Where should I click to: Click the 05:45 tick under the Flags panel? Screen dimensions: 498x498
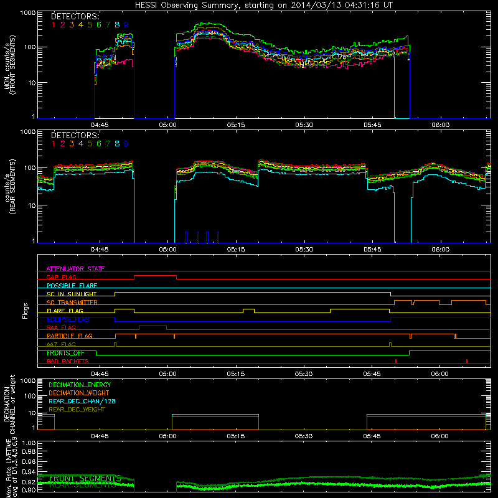pos(372,374)
